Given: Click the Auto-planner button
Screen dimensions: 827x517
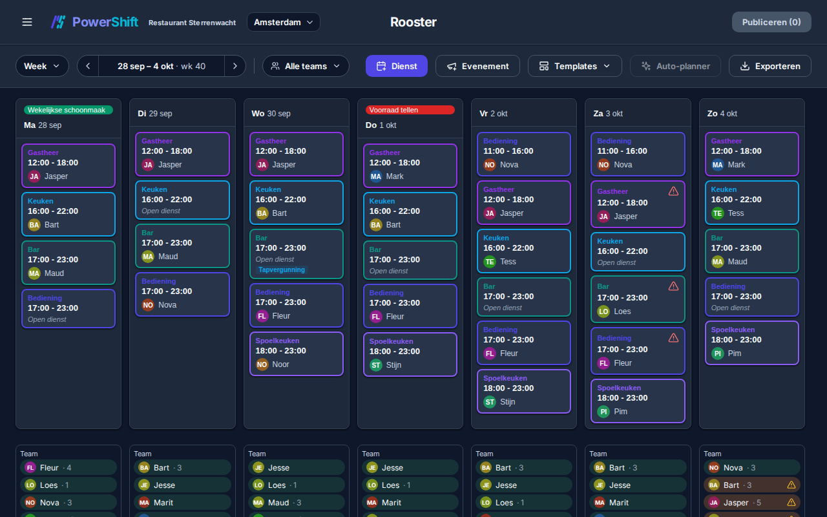Looking at the screenshot, I should pos(675,66).
